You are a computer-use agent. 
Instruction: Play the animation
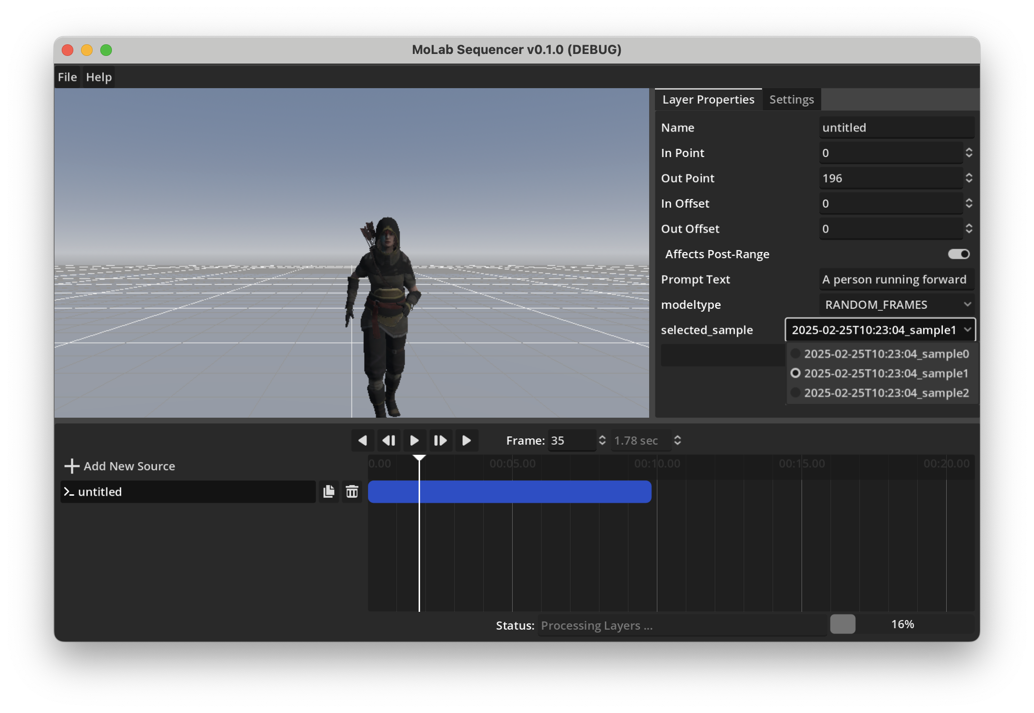point(414,440)
